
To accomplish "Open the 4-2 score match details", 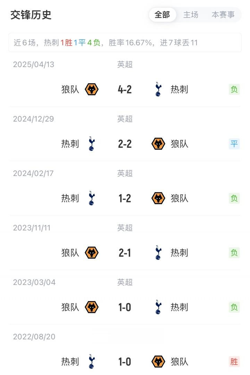I will coord(125,90).
